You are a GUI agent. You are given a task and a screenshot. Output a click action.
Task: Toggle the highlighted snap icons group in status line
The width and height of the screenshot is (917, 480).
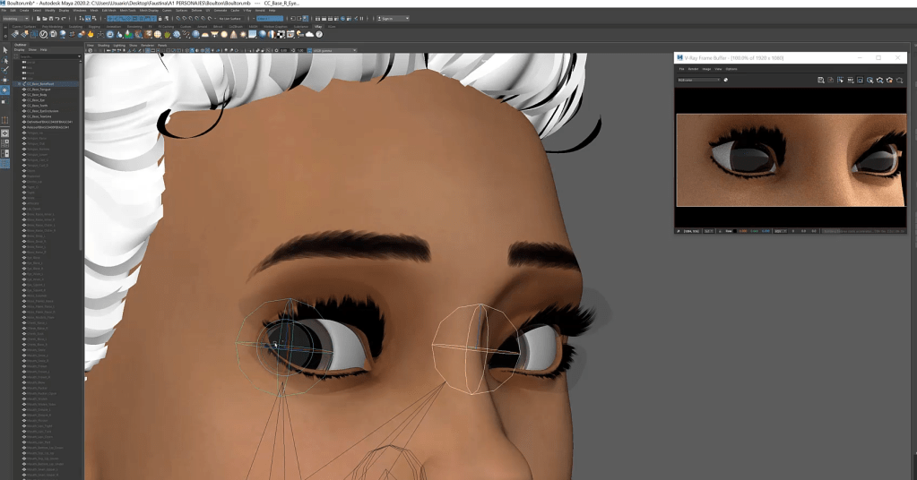pos(131,19)
